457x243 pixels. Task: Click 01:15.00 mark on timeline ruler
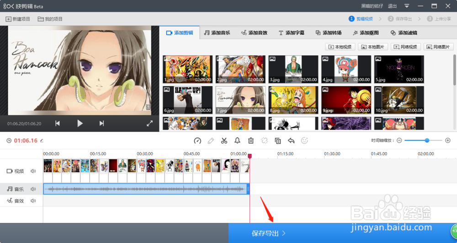pos(285,154)
